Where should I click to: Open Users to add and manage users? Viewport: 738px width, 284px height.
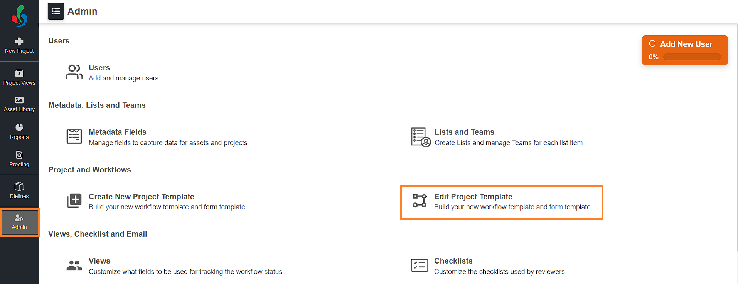click(112, 73)
